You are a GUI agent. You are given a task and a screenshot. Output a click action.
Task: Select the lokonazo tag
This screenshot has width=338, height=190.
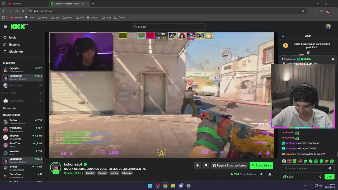click(127, 173)
